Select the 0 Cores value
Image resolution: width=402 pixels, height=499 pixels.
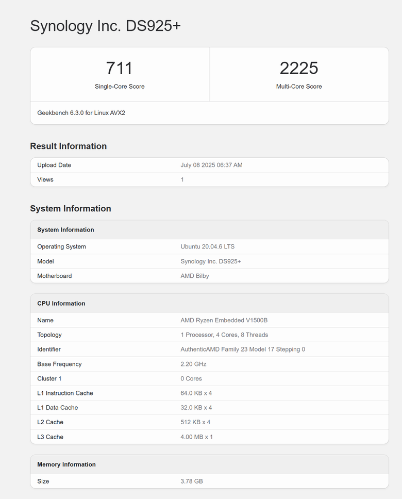click(191, 378)
